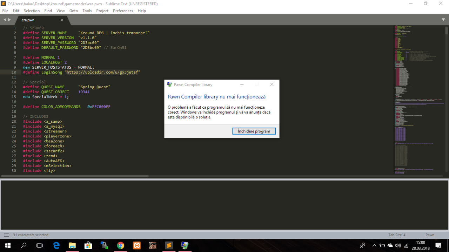Click <streamer> include

point(55,131)
